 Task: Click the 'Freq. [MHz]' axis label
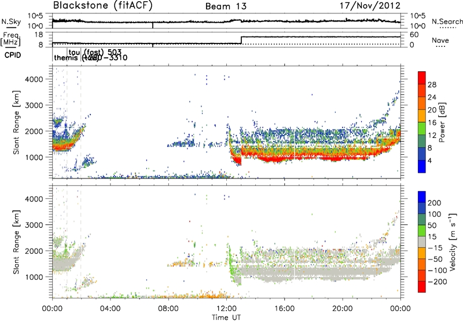pyautogui.click(x=10, y=39)
